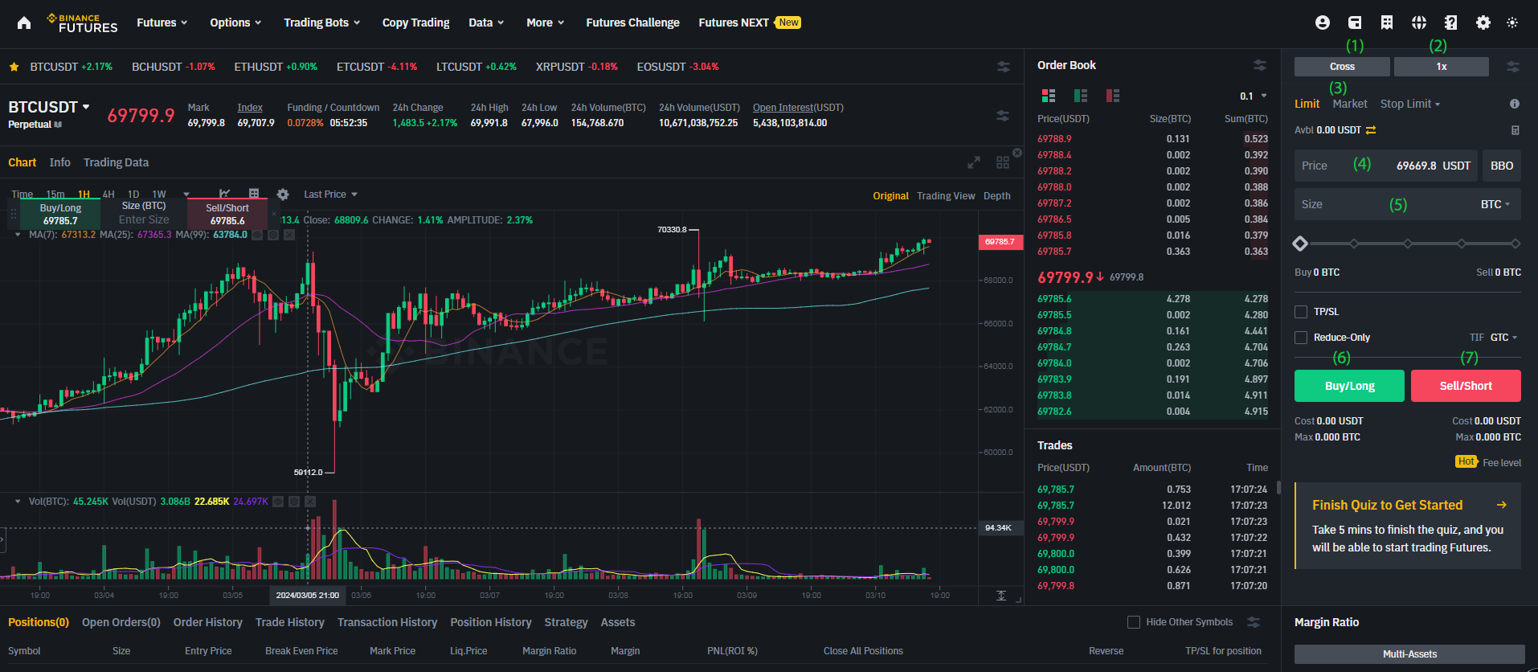Switch theme with the sun icon

click(x=1512, y=23)
